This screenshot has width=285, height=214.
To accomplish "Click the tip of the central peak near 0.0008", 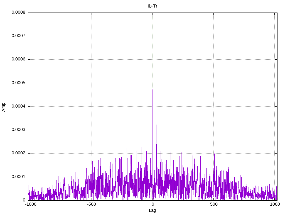I will pyautogui.click(x=153, y=16).
